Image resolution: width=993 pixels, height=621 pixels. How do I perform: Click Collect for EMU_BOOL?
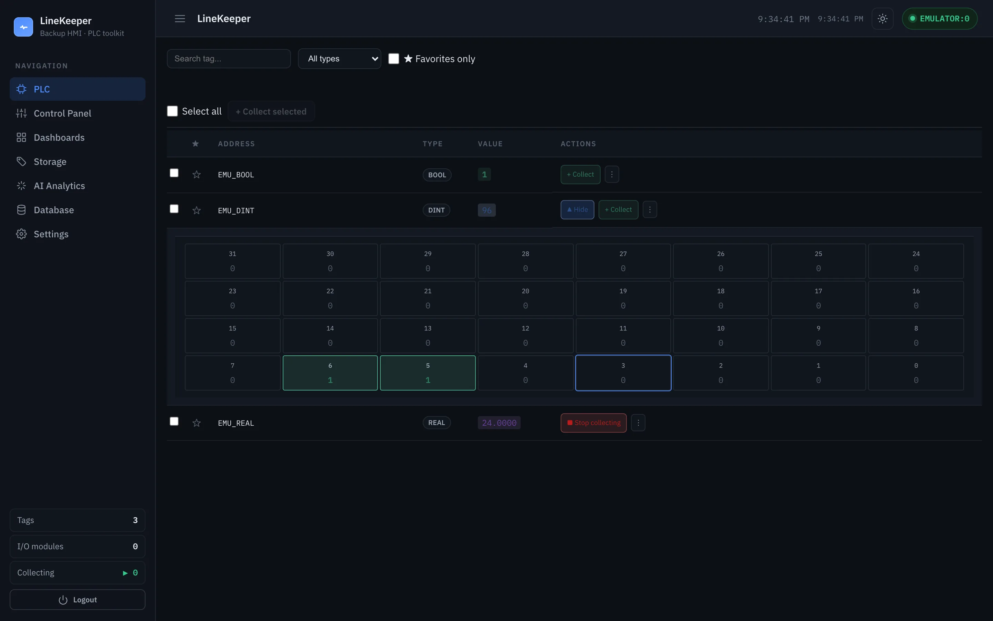pyautogui.click(x=580, y=174)
